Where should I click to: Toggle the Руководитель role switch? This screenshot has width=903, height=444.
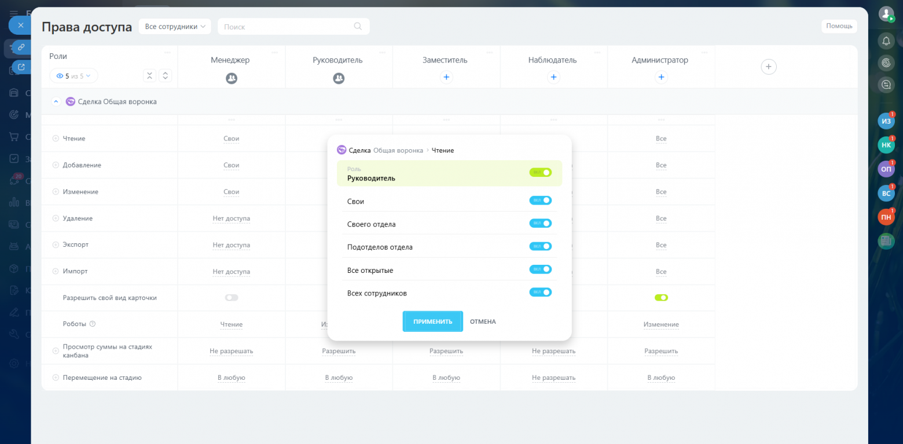tap(541, 172)
